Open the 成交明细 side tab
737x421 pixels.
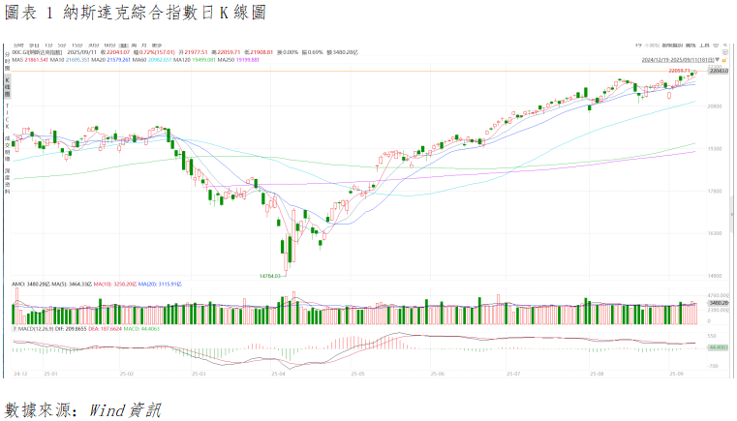[x=7, y=148]
